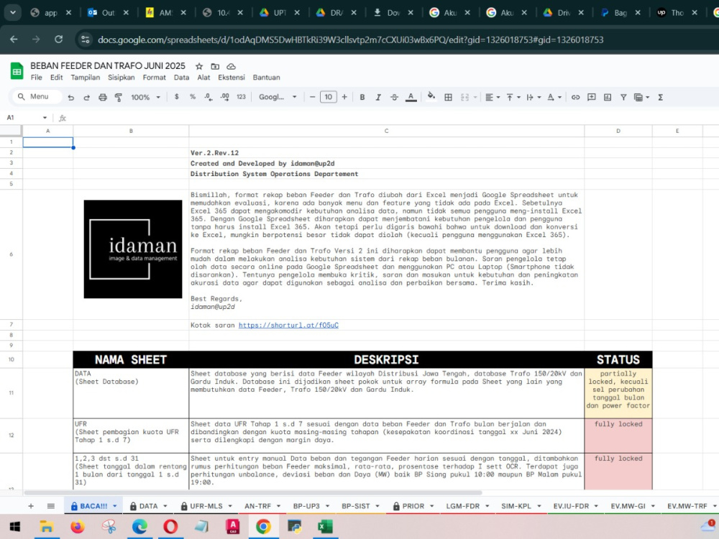Open Windows Start menu

click(14, 527)
